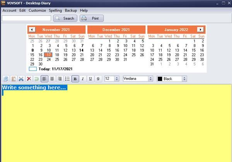Open the Customize menu

pos(37,10)
